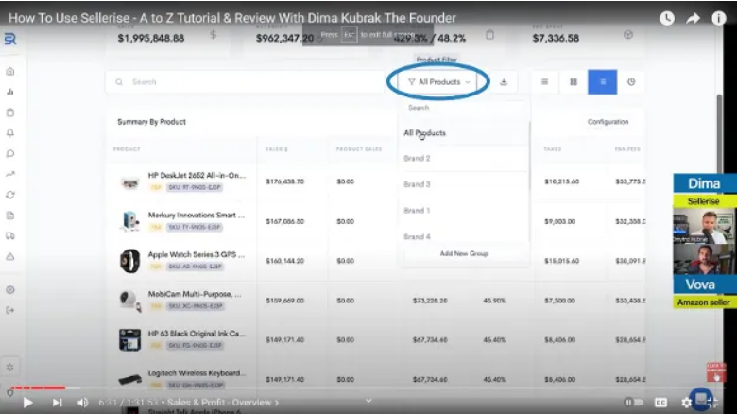
Task: Select All Products in dropdown list
Action: pyautogui.click(x=424, y=133)
